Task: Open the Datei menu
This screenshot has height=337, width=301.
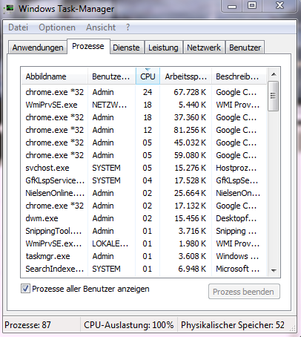Action: click(x=19, y=27)
